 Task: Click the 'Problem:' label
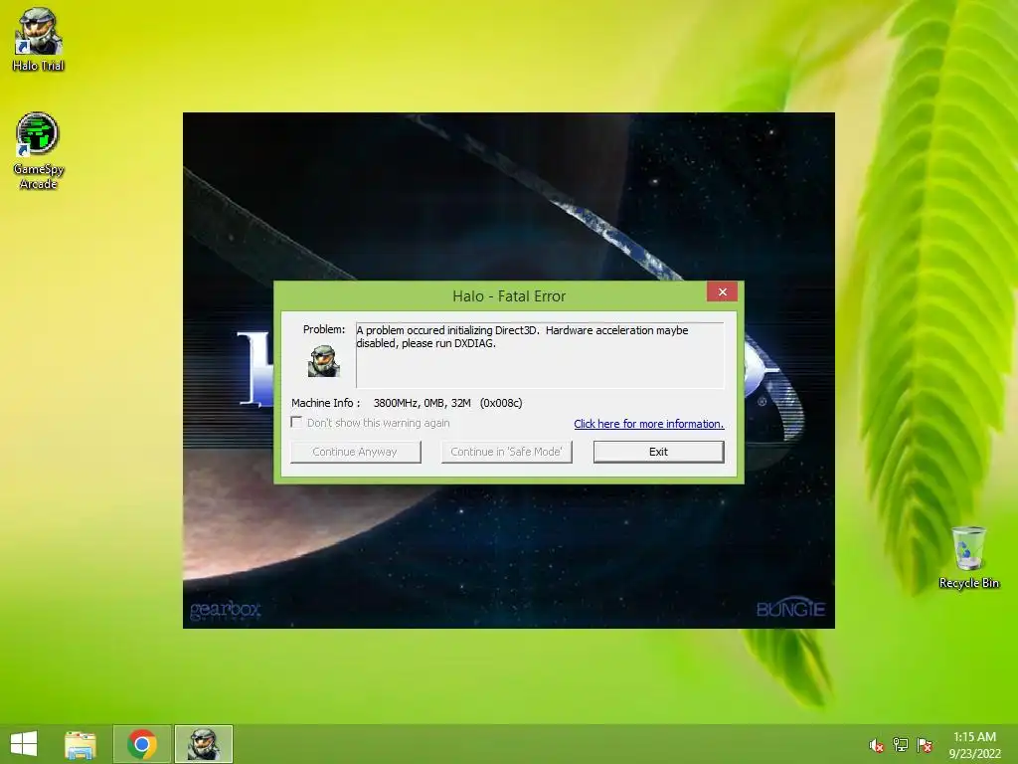point(324,329)
